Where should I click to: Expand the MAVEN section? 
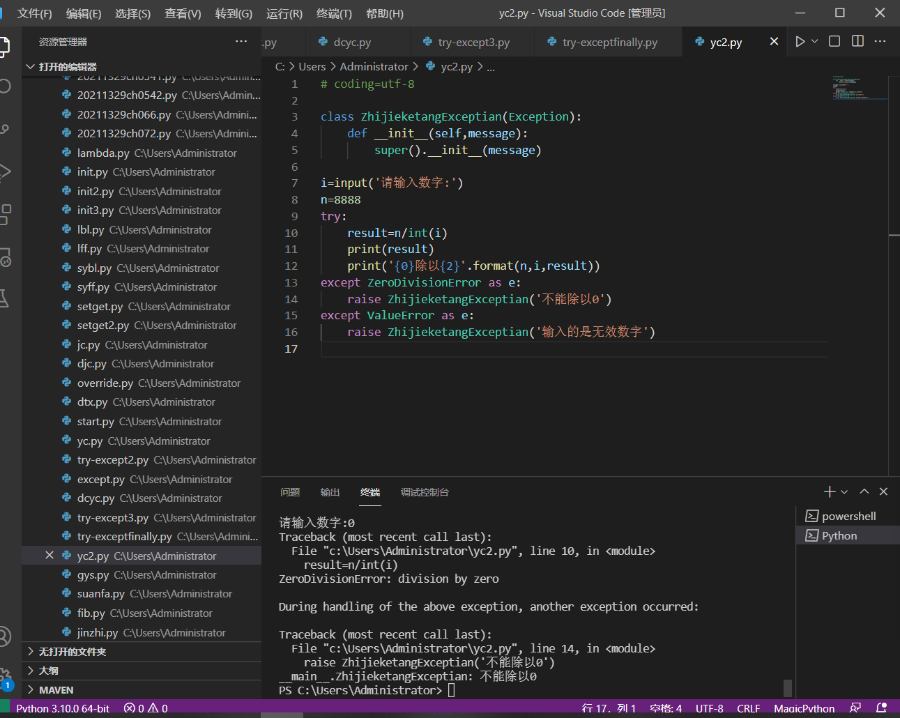(x=56, y=690)
